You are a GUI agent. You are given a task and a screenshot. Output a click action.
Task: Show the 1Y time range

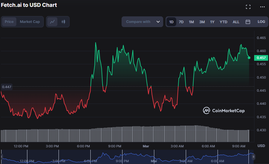(x=212, y=22)
